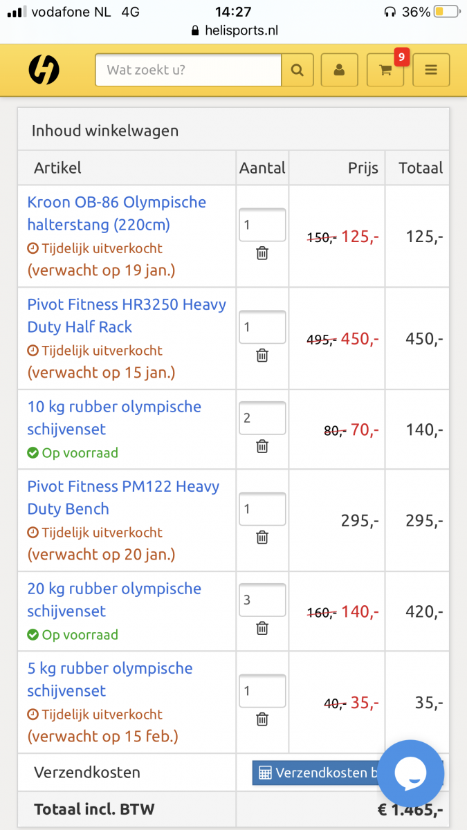This screenshot has height=830, width=467.
Task: Tap the magnifying glass search button
Action: (297, 70)
